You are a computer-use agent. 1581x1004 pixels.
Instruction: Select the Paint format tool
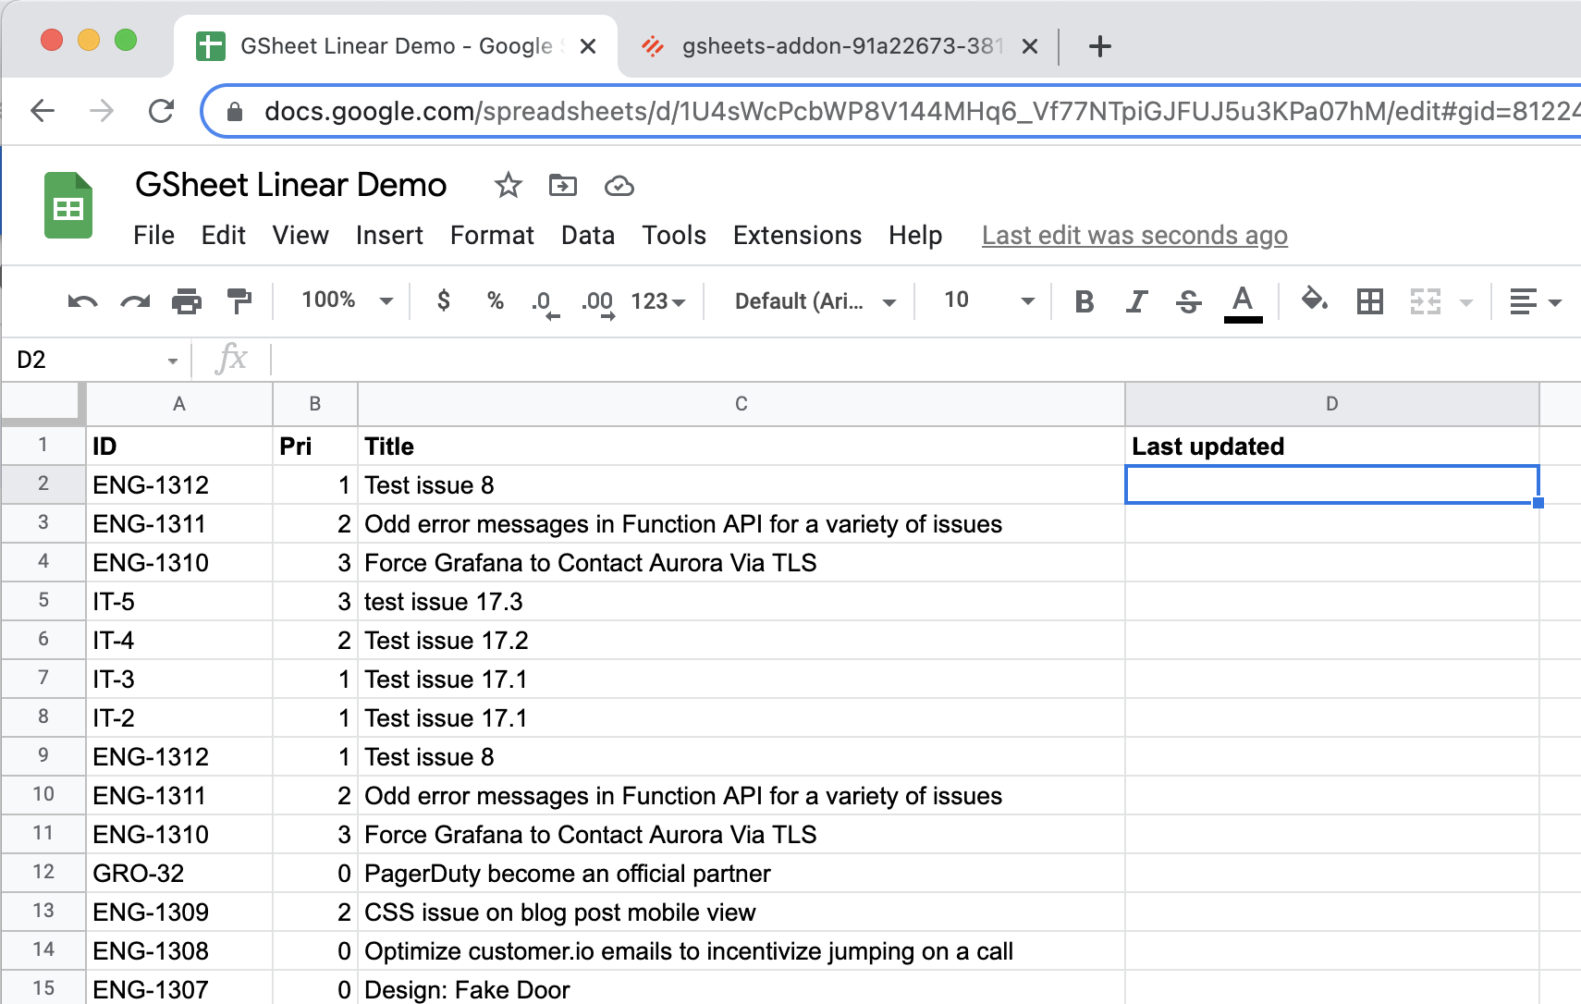tap(239, 301)
